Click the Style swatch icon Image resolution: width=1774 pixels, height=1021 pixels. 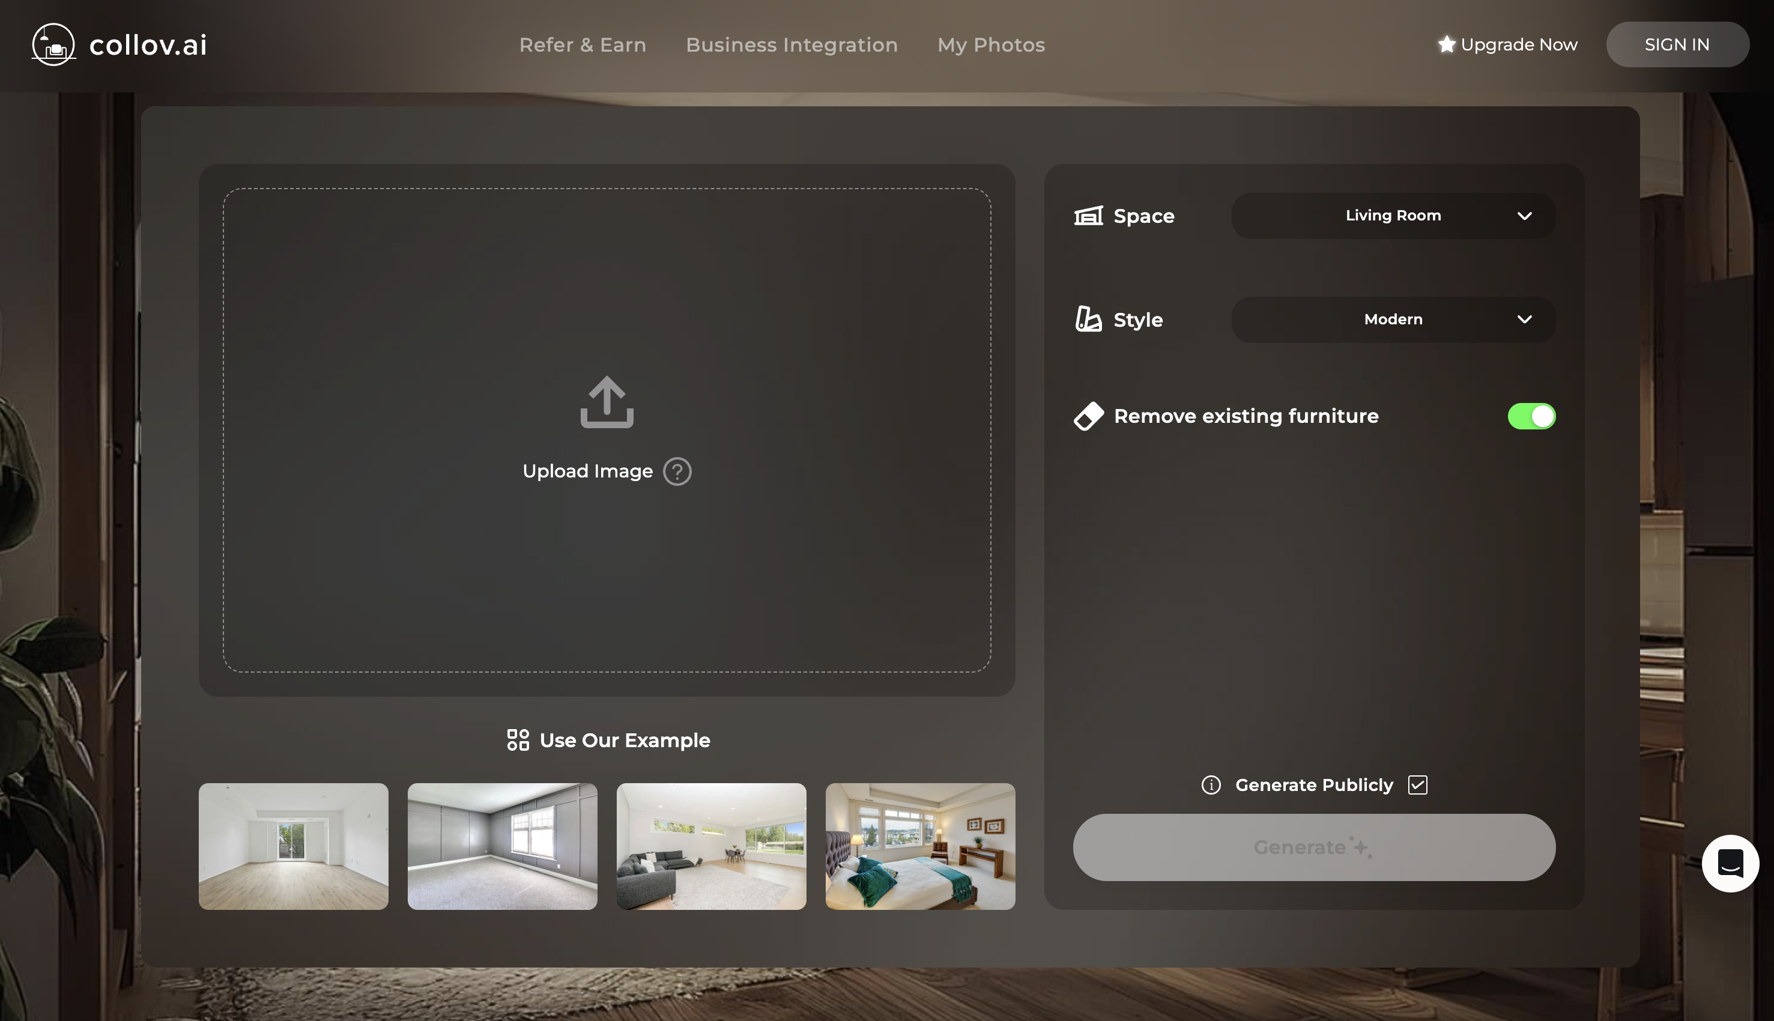[x=1088, y=319]
